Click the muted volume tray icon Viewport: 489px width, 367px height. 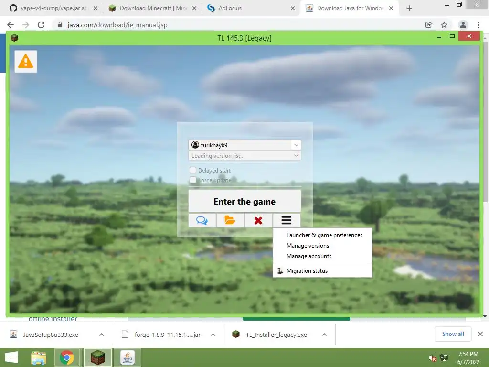[432, 358]
